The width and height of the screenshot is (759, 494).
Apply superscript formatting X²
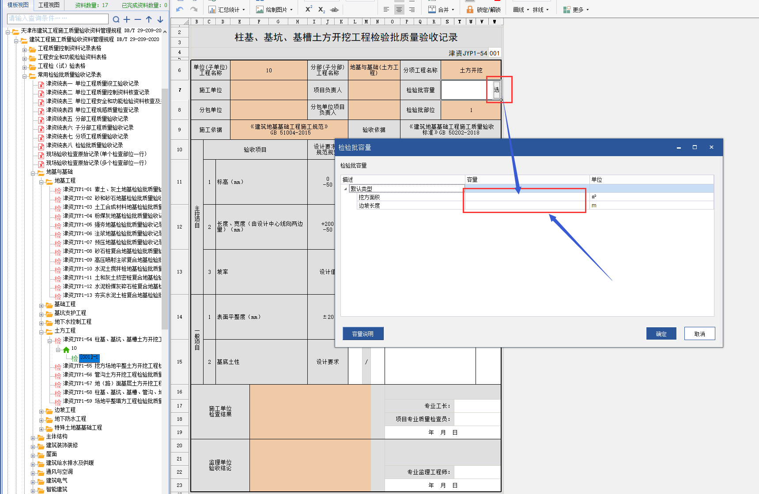[x=309, y=9]
